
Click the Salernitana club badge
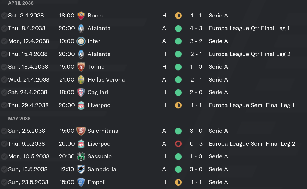coord(81,131)
